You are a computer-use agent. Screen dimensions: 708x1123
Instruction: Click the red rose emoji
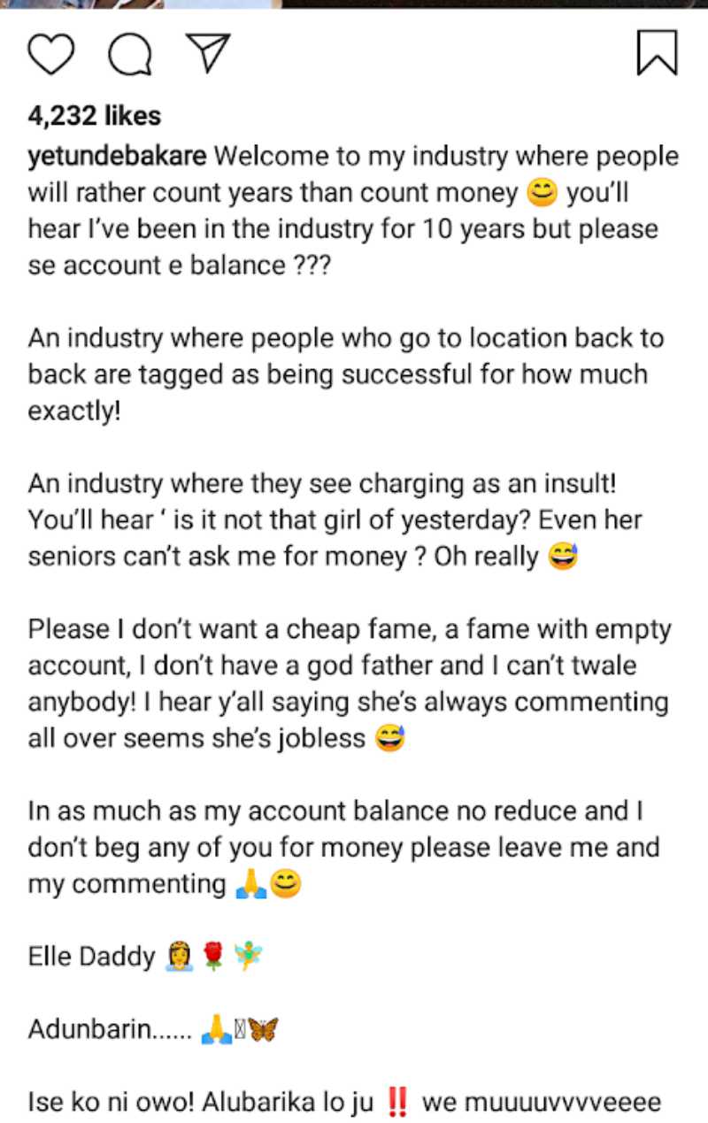pyautogui.click(x=212, y=957)
